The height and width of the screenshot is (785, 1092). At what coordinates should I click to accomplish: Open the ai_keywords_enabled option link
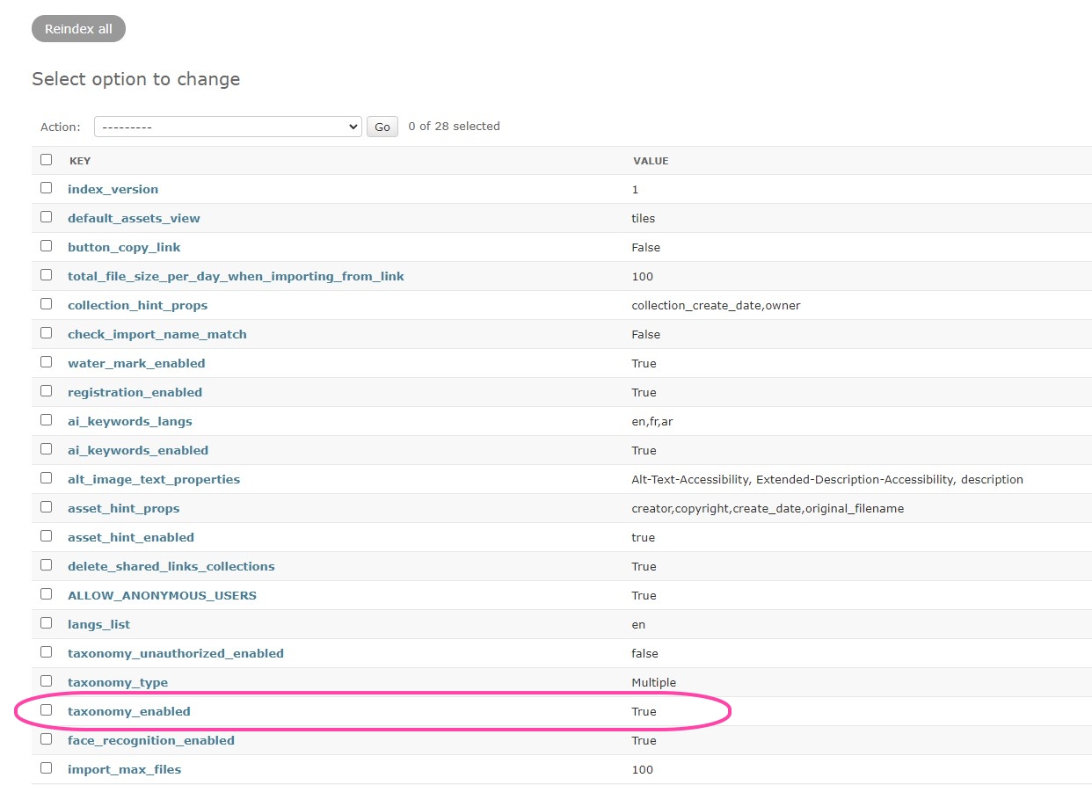pos(138,450)
